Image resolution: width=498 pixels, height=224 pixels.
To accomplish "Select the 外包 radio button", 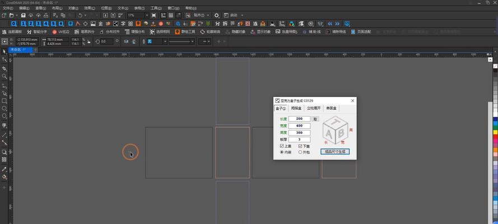I will [x=300, y=152].
